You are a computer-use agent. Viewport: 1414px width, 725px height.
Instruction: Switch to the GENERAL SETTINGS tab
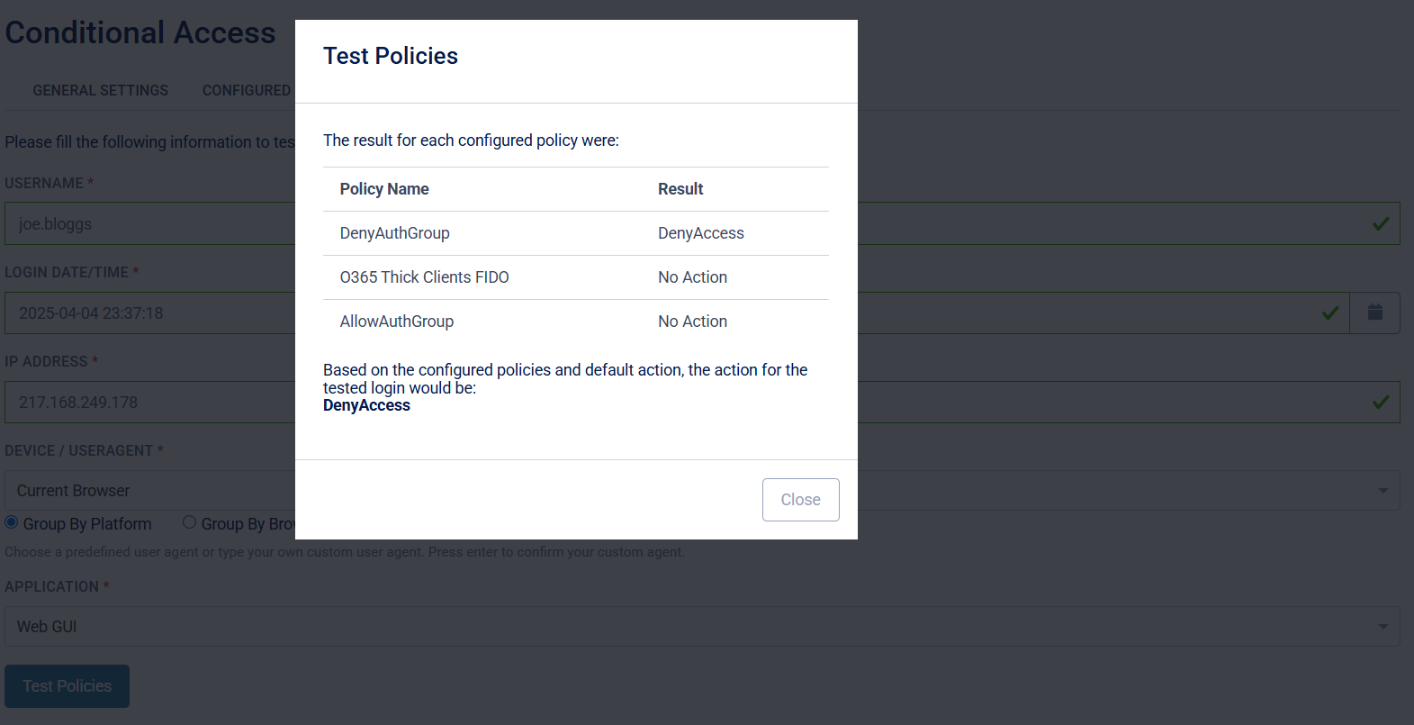pyautogui.click(x=100, y=90)
